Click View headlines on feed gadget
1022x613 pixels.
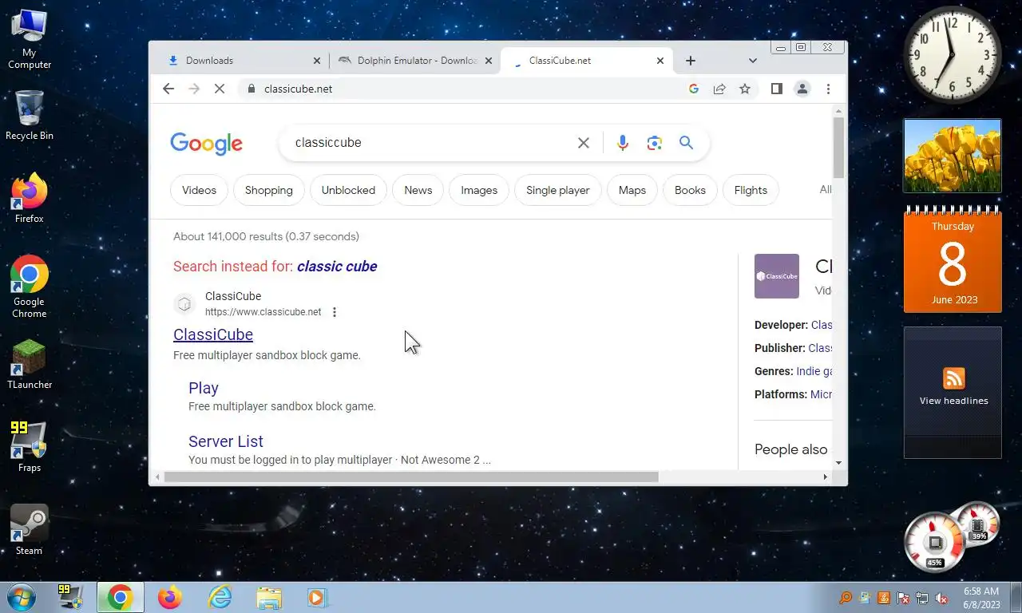[x=953, y=401]
